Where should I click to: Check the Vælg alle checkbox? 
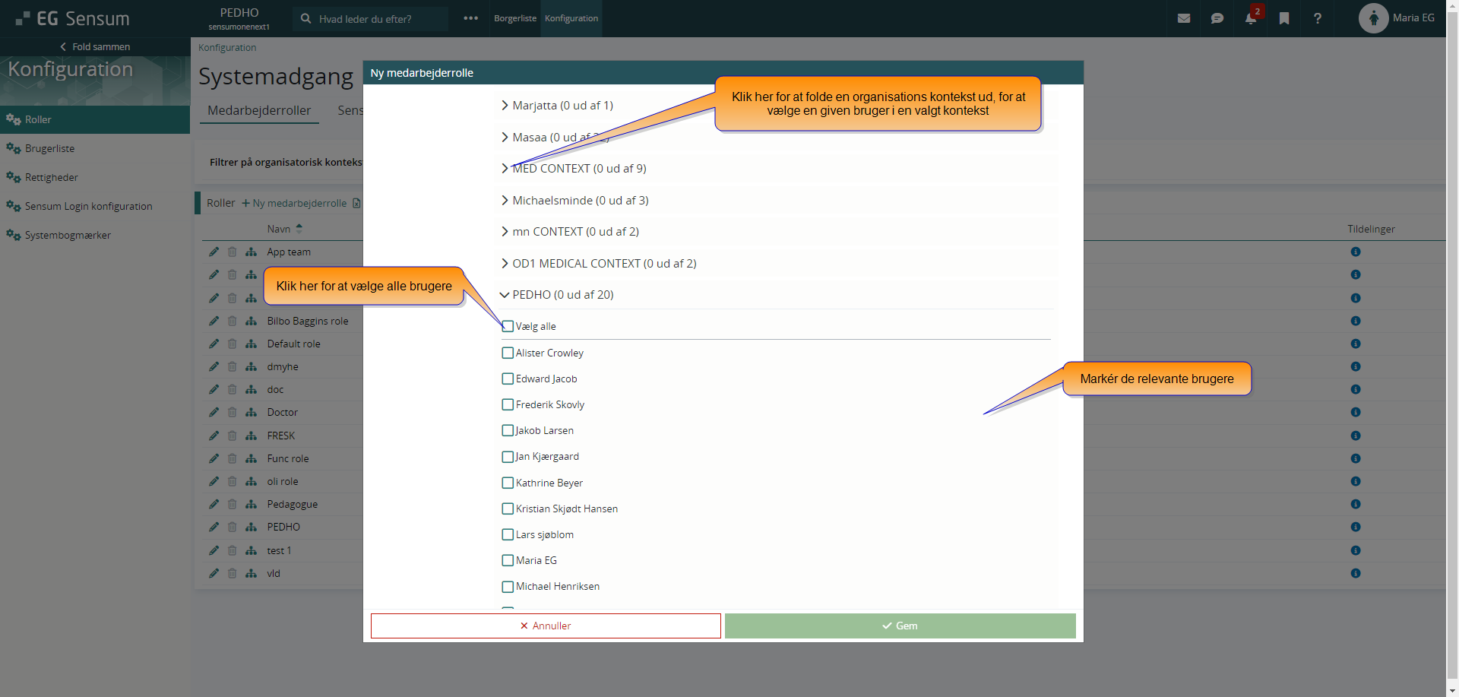(x=508, y=327)
